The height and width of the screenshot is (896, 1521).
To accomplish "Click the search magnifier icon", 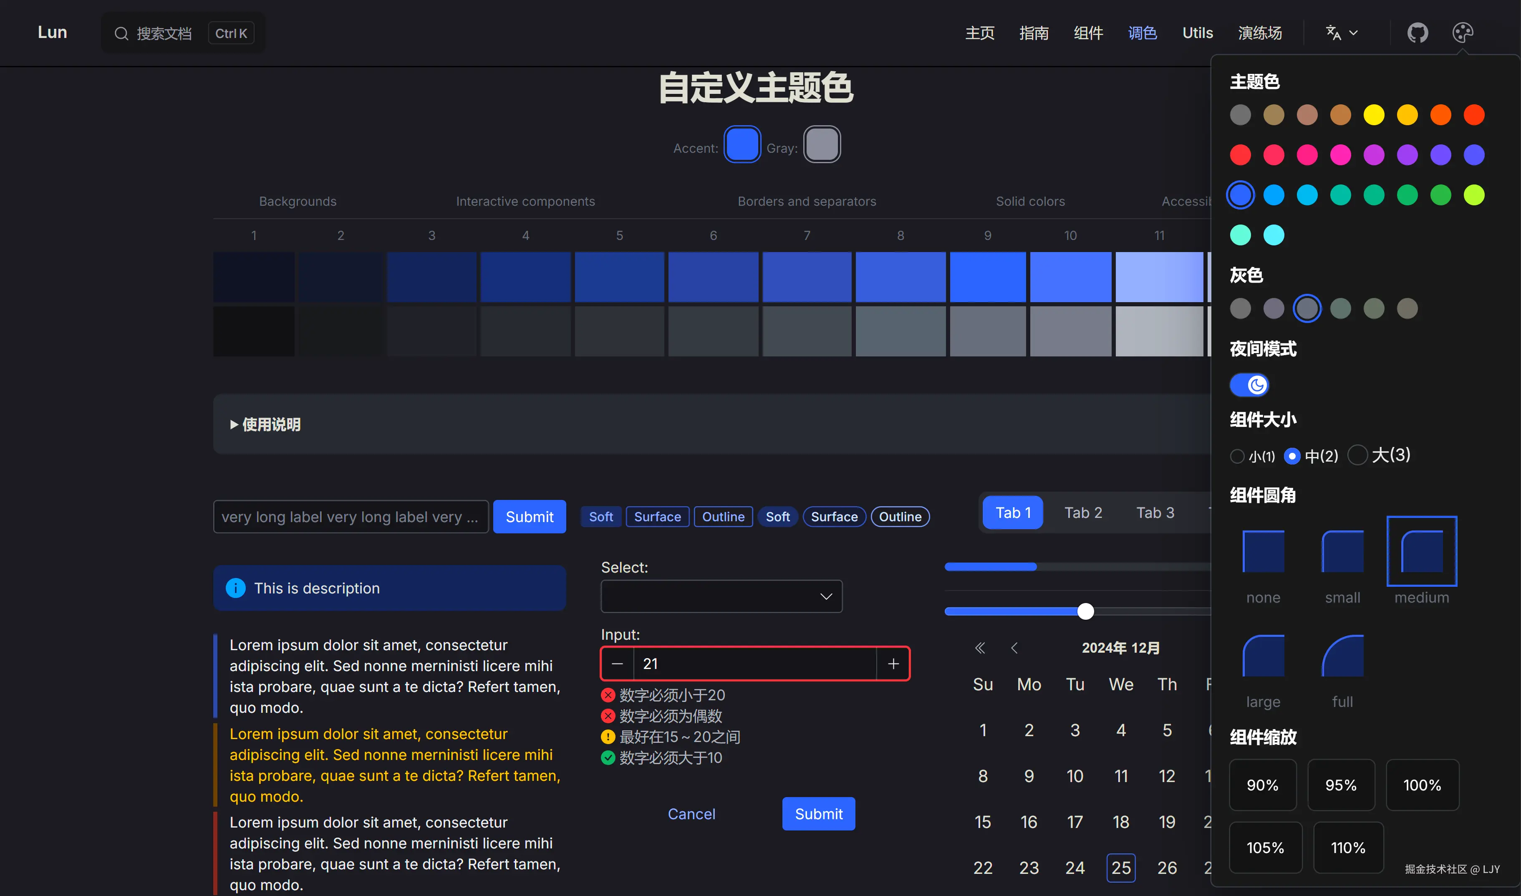I will click(x=121, y=33).
